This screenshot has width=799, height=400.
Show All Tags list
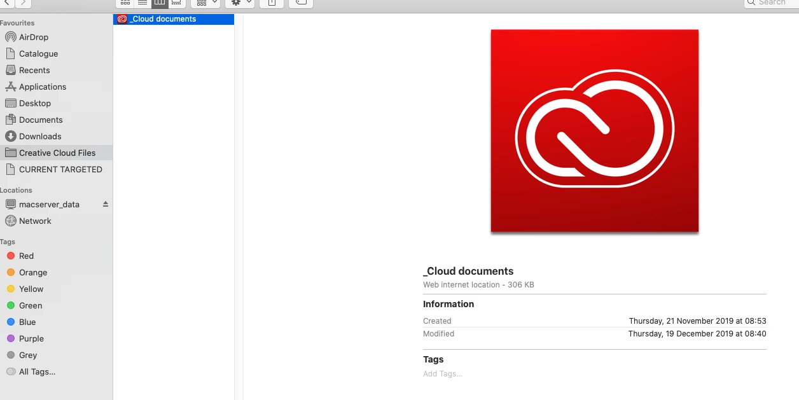click(56, 371)
